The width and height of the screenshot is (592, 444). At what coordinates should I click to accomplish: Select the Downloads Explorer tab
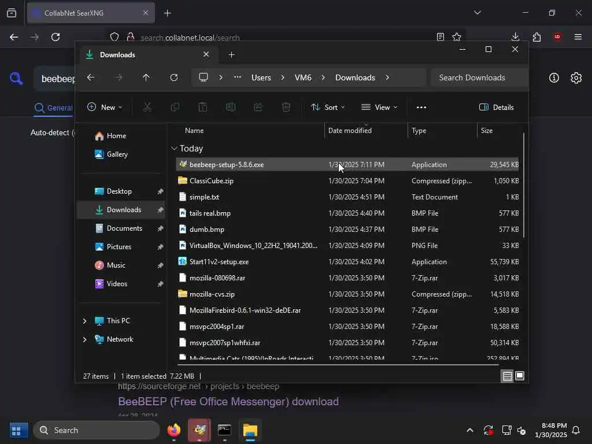tap(149, 55)
